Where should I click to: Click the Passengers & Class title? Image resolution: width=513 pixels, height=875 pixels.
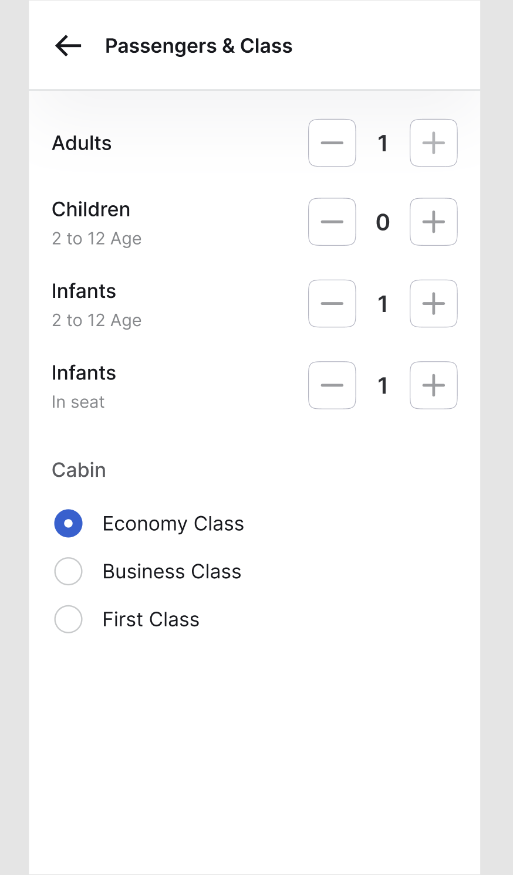198,46
